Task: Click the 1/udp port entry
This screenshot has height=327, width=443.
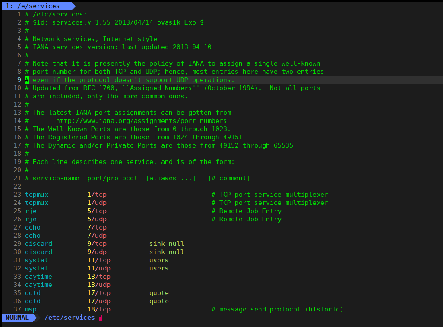Action: point(97,203)
